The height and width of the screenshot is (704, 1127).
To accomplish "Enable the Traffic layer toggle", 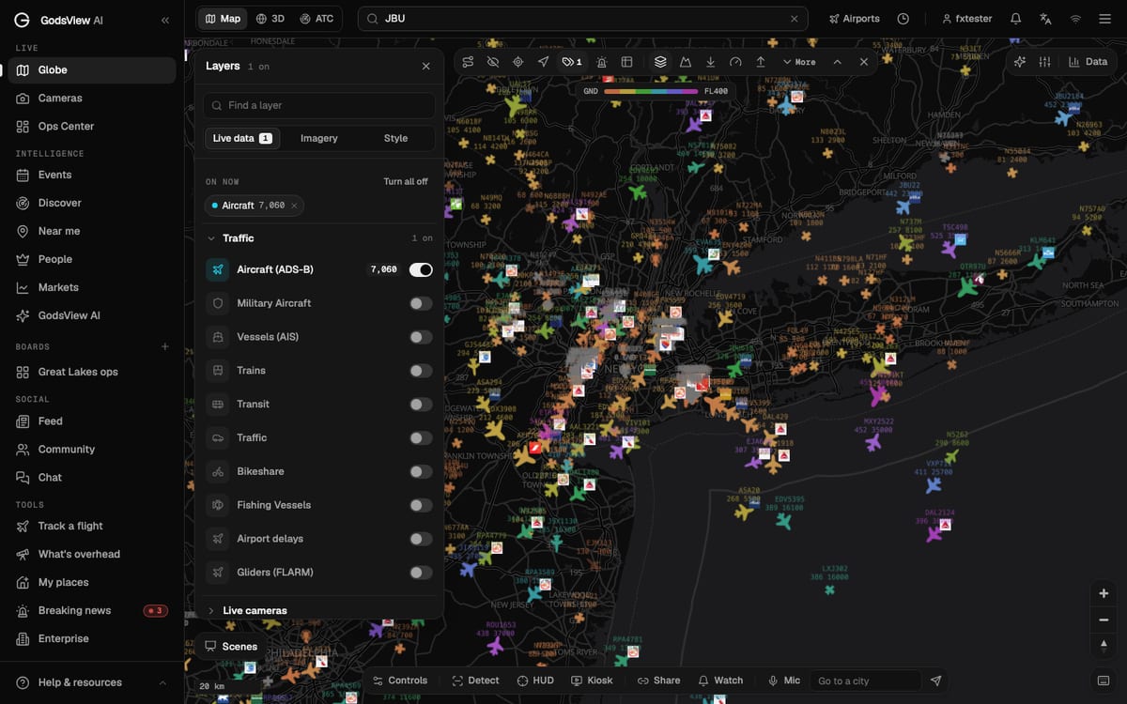I will pos(421,438).
